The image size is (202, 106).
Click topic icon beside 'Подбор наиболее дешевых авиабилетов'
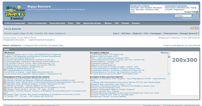(5, 67)
